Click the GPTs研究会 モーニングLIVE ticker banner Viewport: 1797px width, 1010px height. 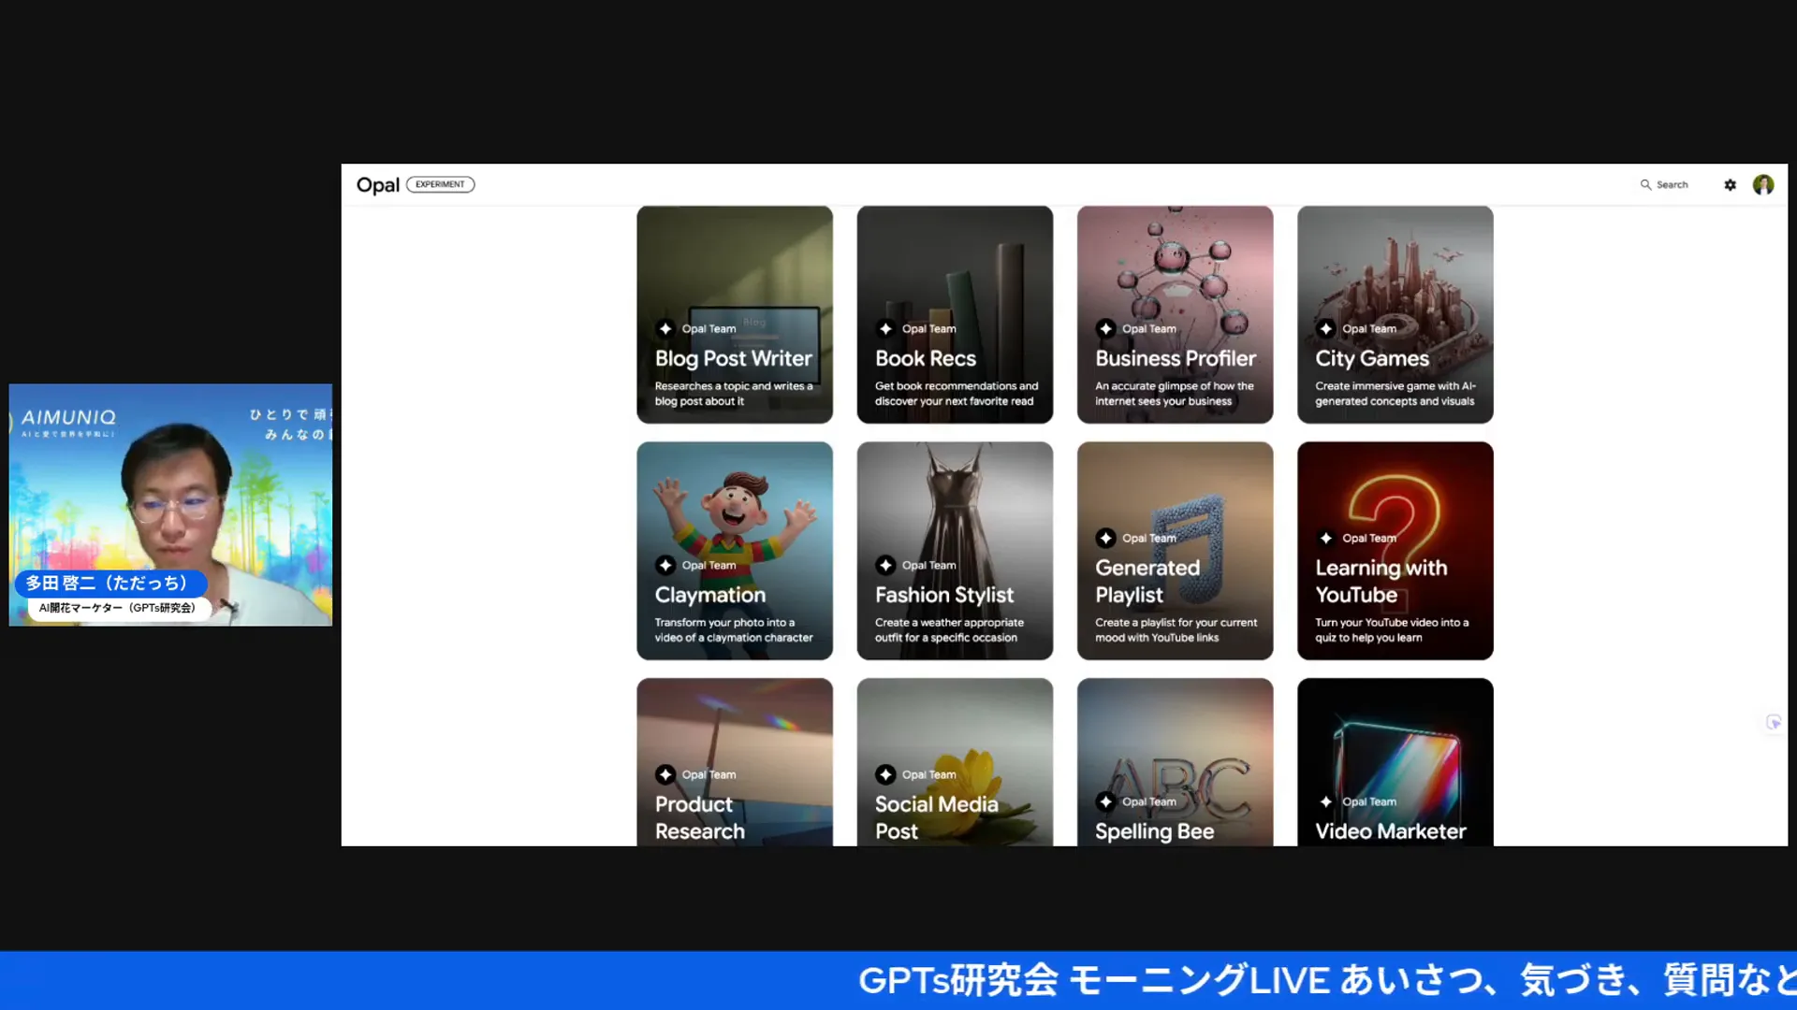pos(898,980)
